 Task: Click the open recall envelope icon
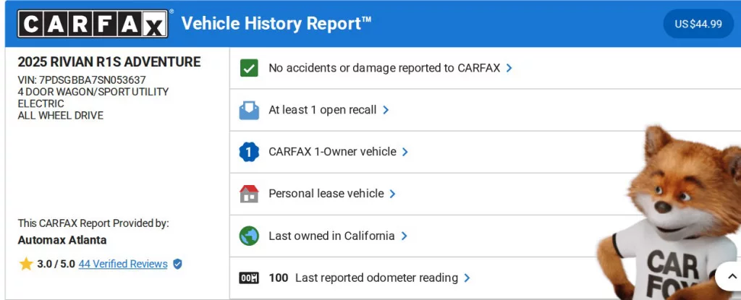(x=249, y=110)
